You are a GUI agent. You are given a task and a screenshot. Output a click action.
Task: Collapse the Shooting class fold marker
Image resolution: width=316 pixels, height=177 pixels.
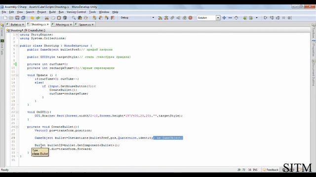click(17, 46)
